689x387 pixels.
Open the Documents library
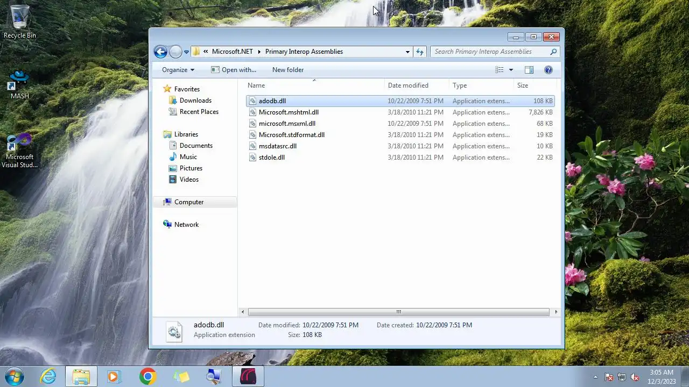point(196,146)
